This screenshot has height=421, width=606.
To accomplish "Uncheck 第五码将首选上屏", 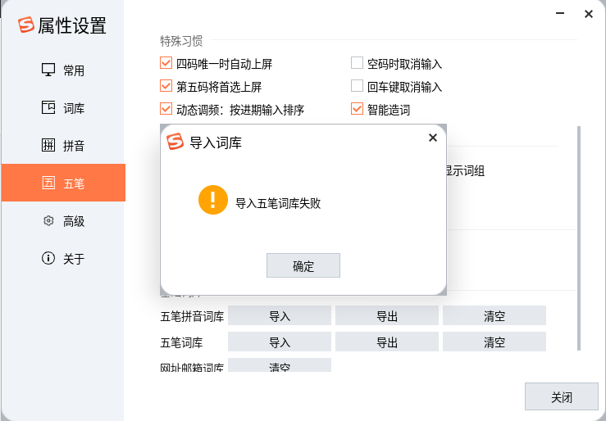I will 166,86.
